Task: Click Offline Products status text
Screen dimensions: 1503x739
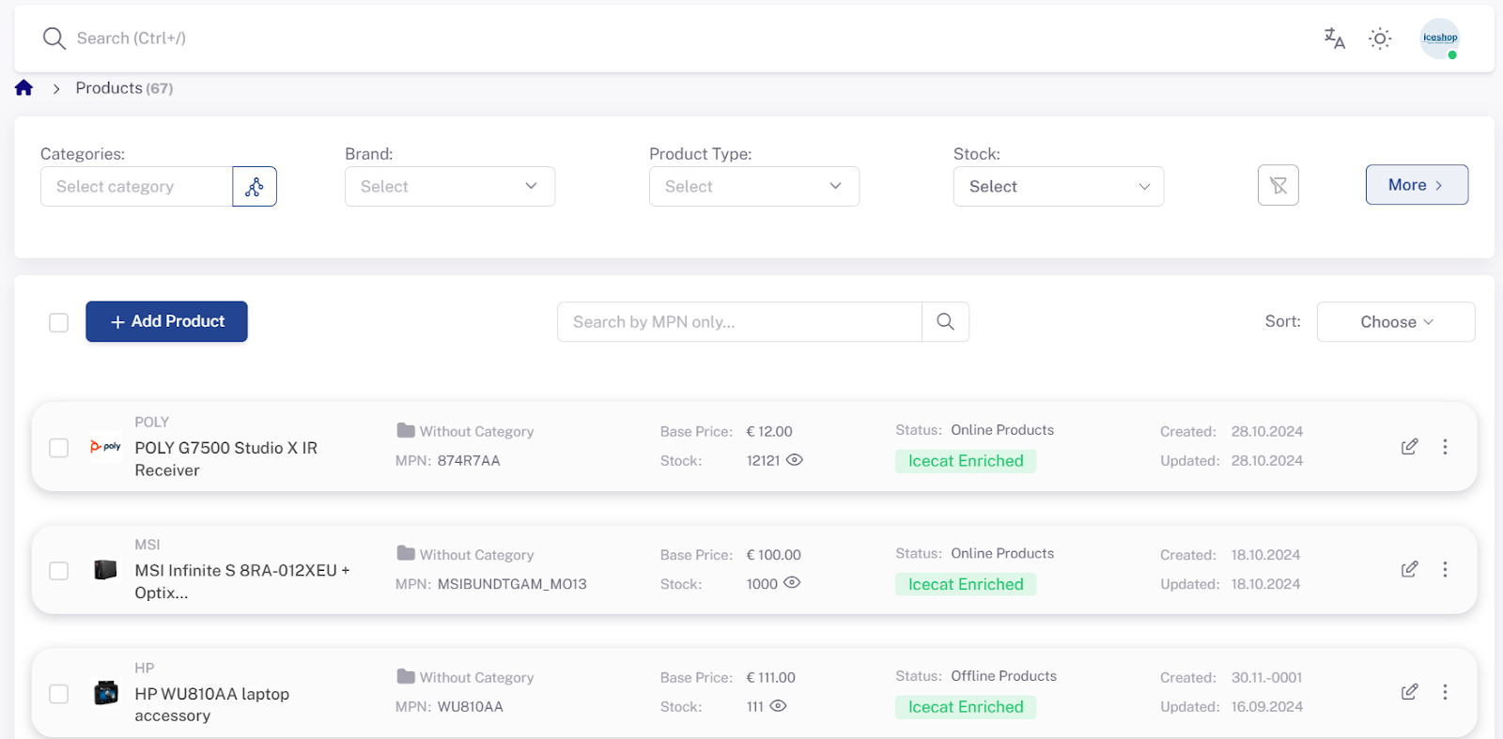Action: point(1003,676)
